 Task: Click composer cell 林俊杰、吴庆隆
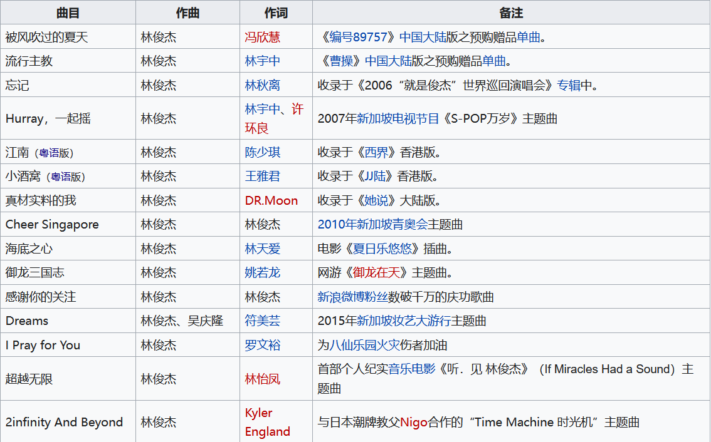182,321
